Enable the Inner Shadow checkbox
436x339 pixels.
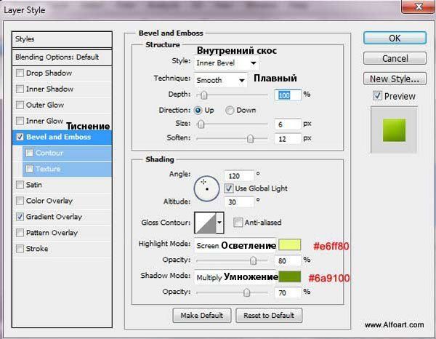20,89
